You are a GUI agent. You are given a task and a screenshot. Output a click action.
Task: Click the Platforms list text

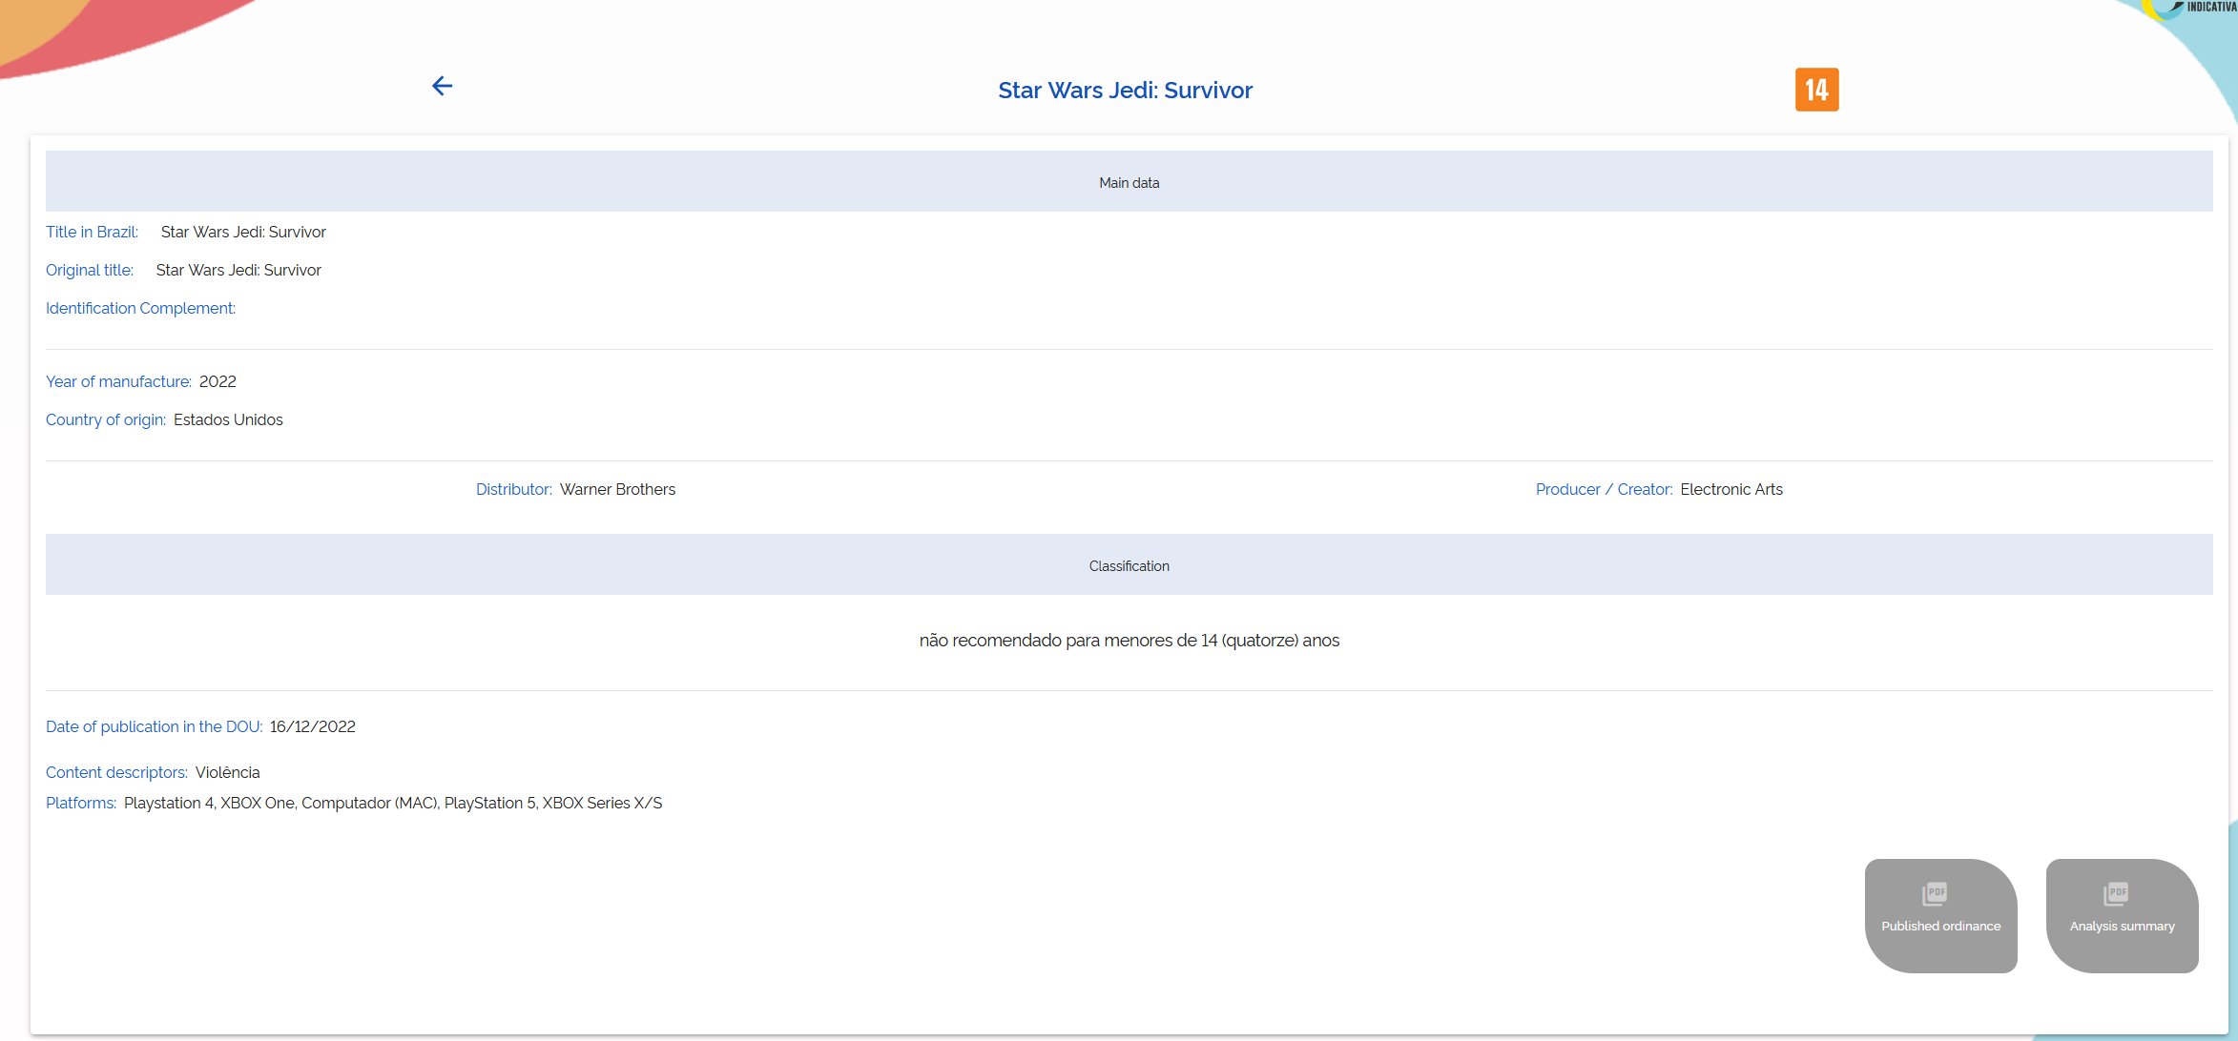(392, 803)
